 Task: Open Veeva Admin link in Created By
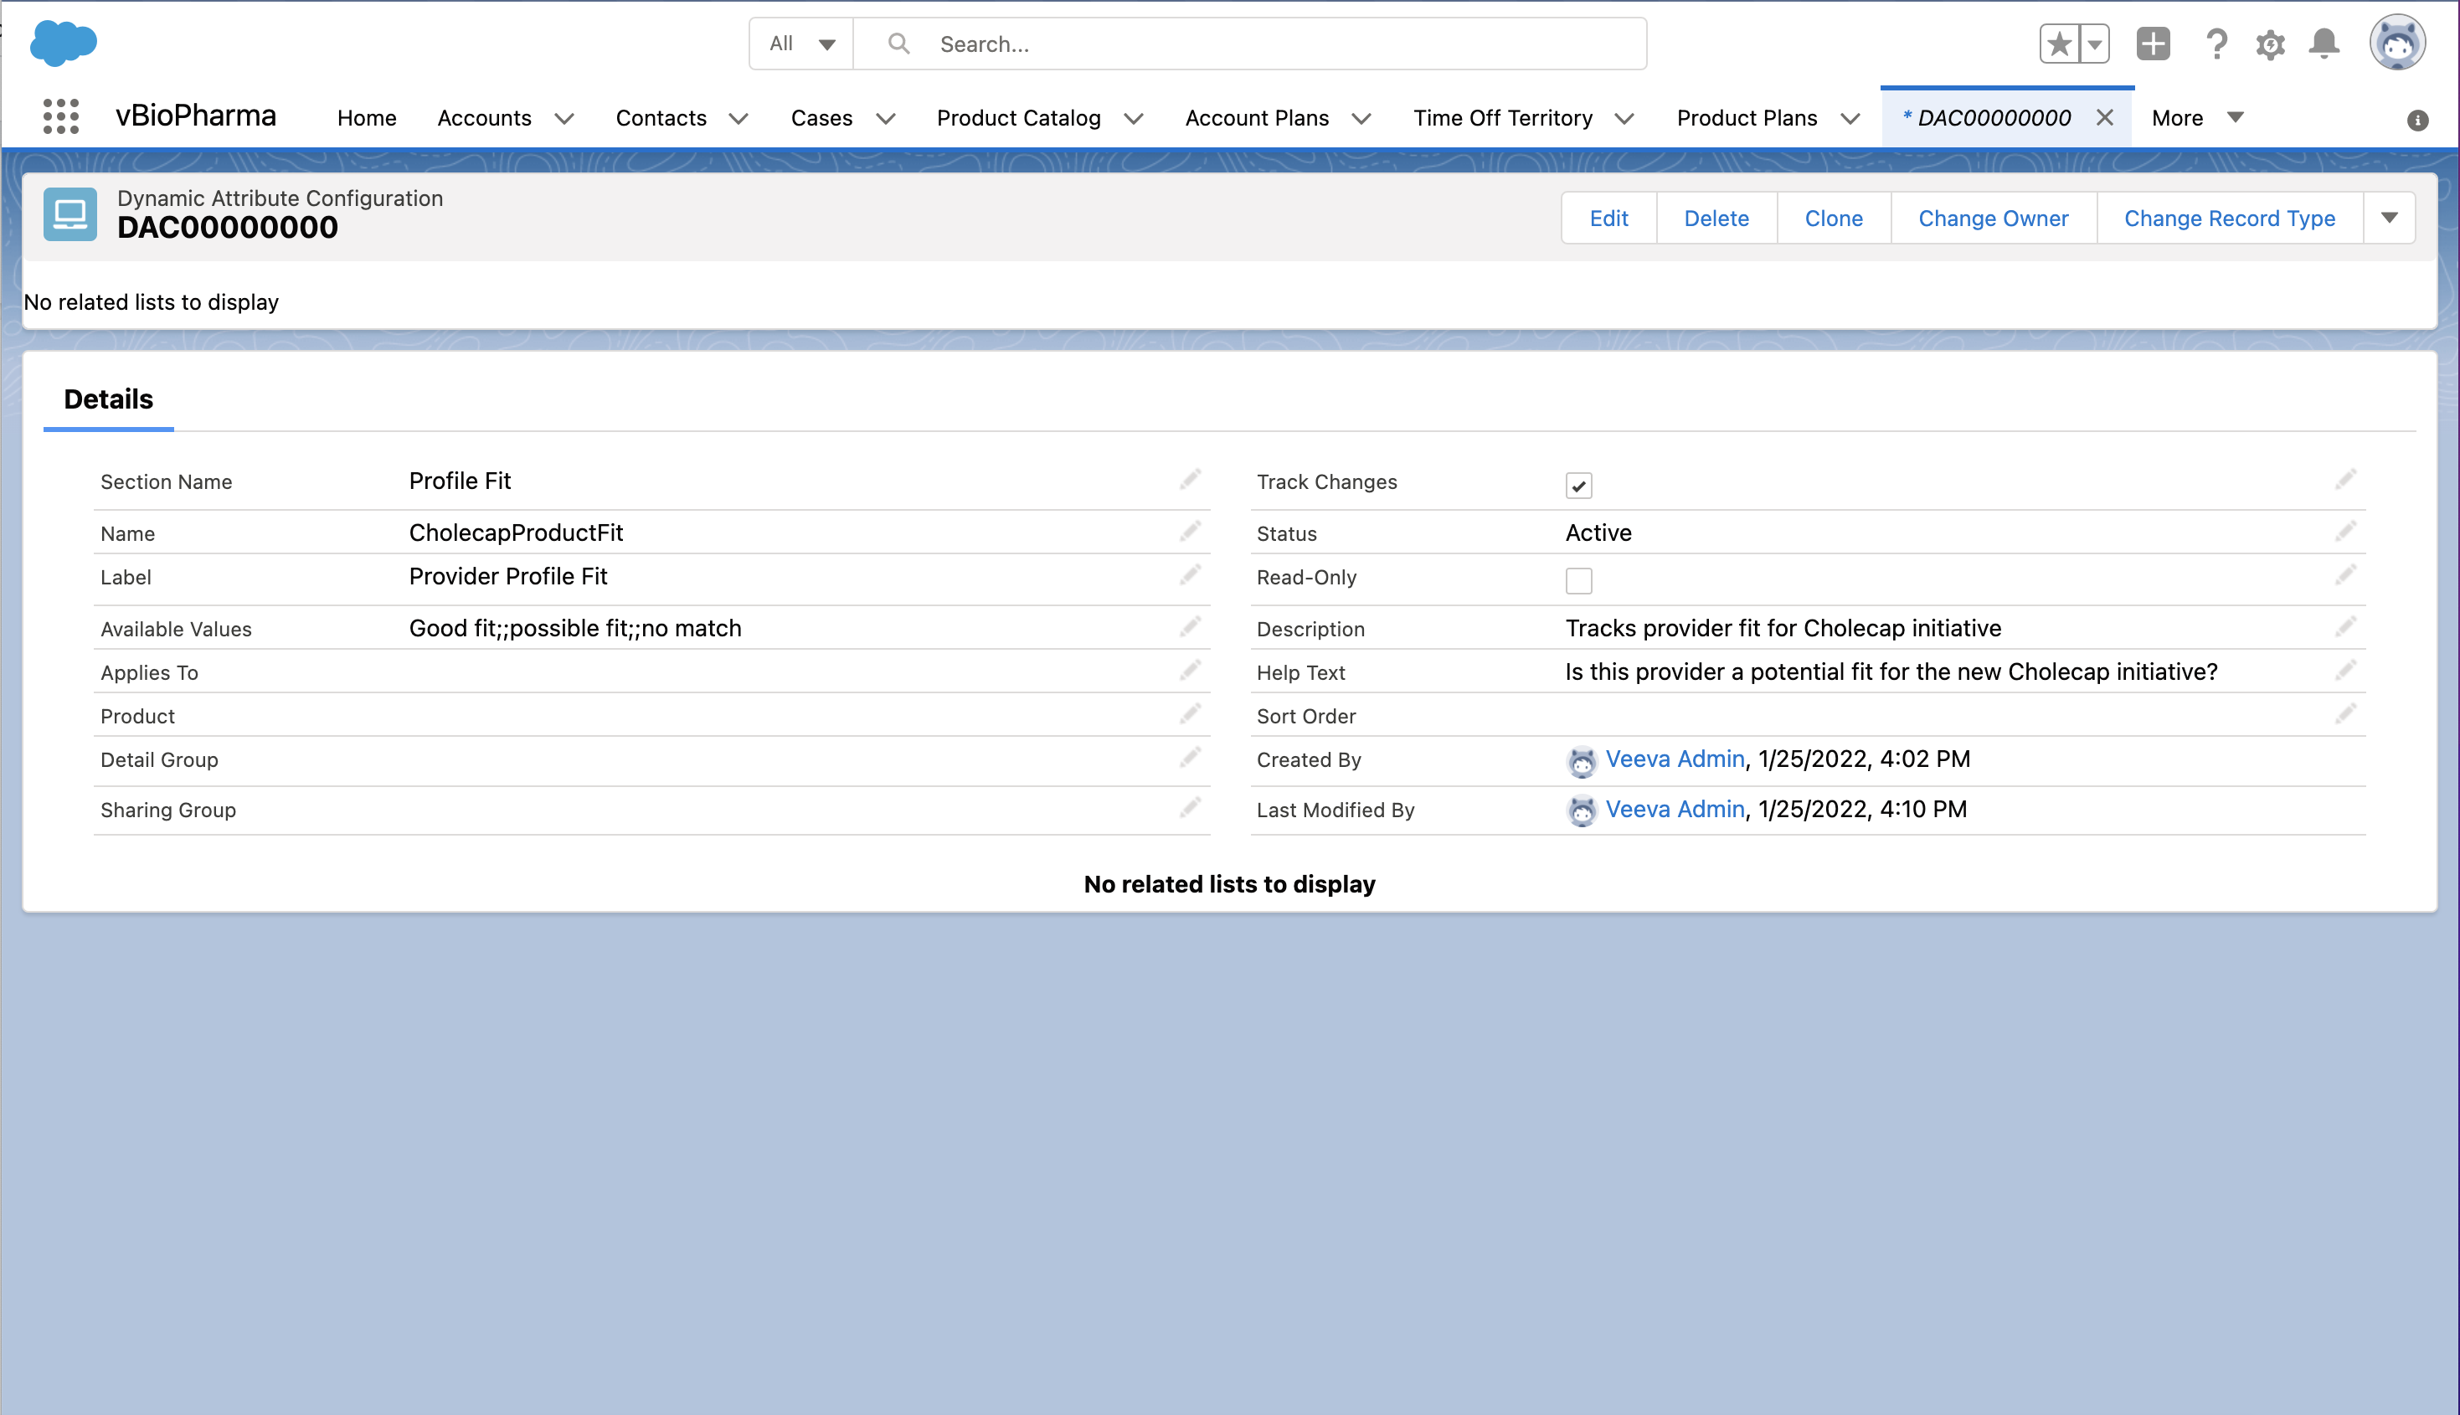point(1674,759)
